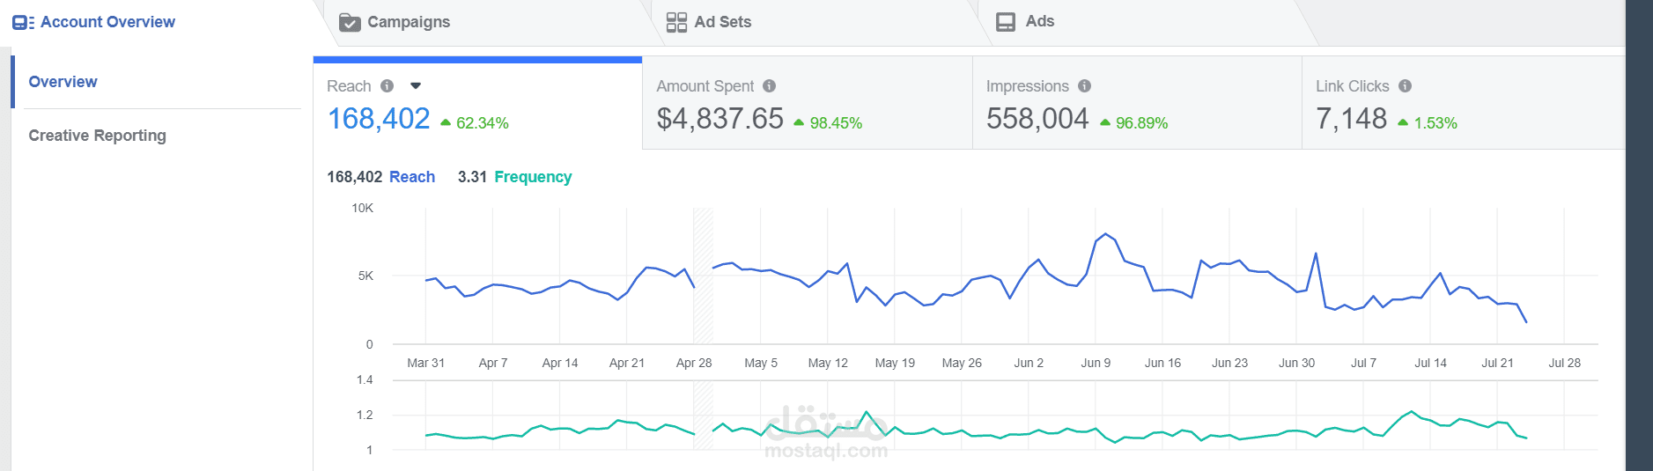Select the Amount Spent metric card
The height and width of the screenshot is (471, 1653).
click(x=807, y=104)
